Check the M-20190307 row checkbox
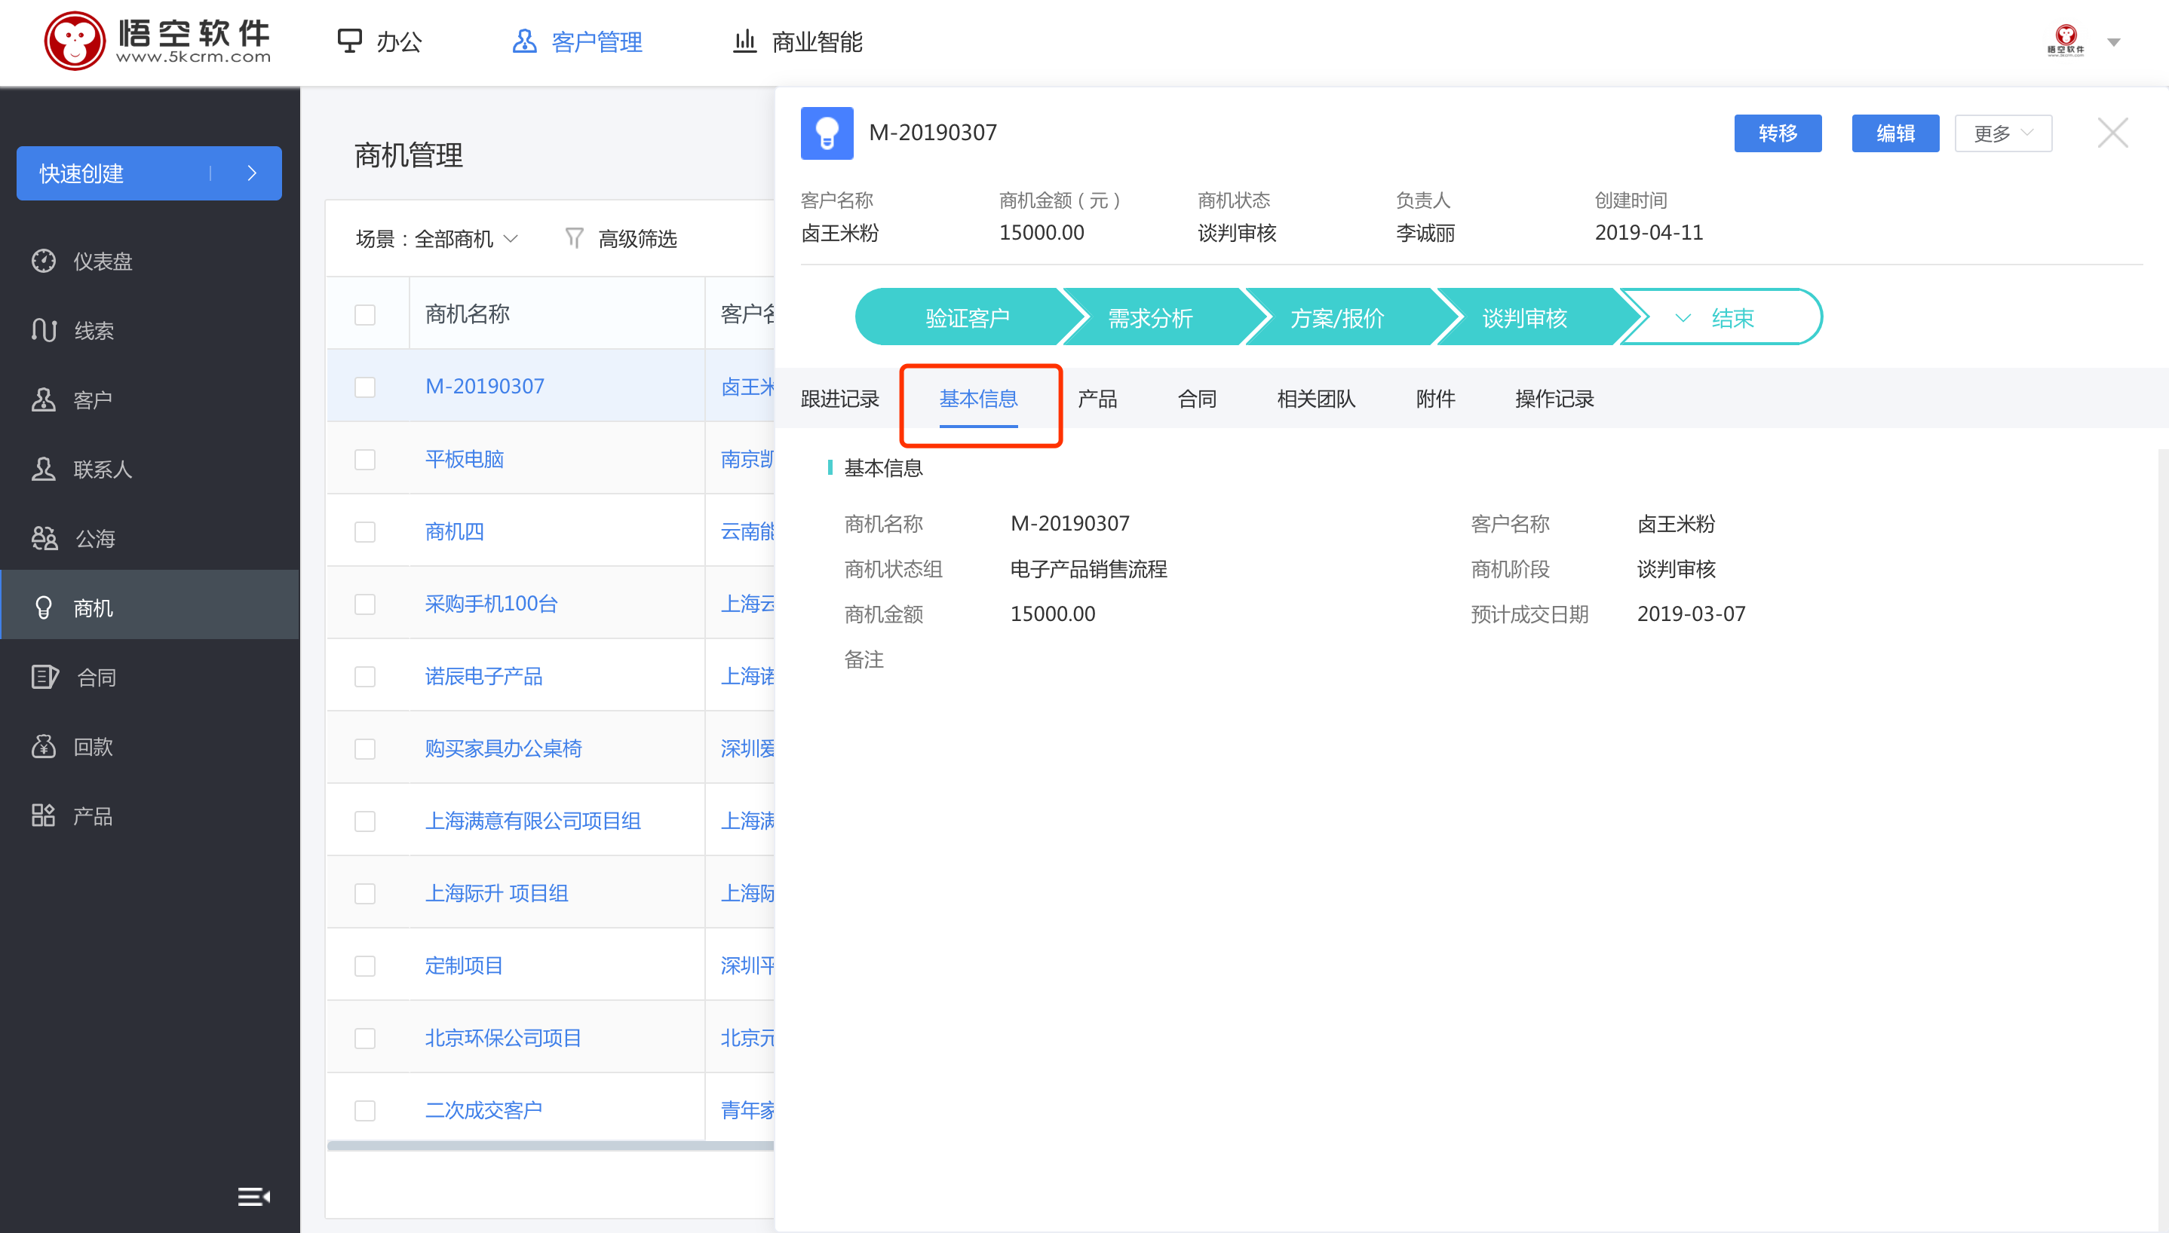 pyautogui.click(x=365, y=387)
